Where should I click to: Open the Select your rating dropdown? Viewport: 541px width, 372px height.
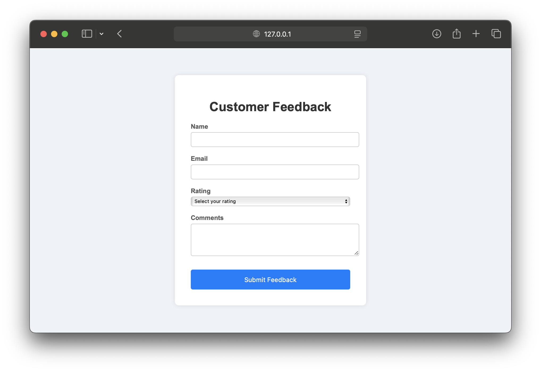270,201
